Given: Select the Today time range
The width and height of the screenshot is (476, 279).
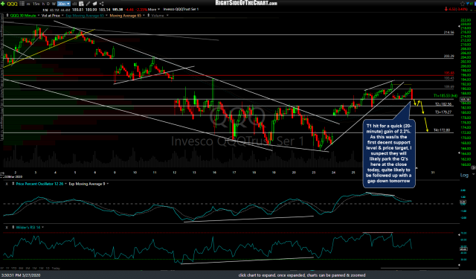Looking at the screenshot, I should pyautogui.click(x=56, y=269).
